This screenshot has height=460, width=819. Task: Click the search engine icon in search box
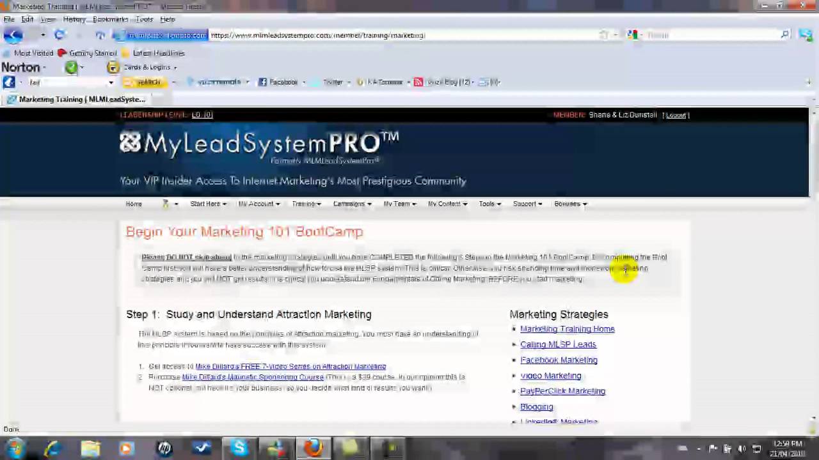click(632, 35)
